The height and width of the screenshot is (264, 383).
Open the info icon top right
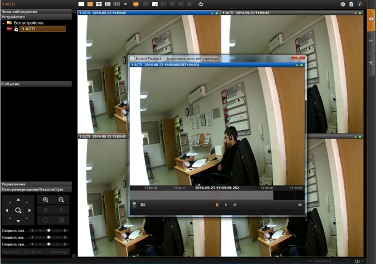tap(360, 4)
